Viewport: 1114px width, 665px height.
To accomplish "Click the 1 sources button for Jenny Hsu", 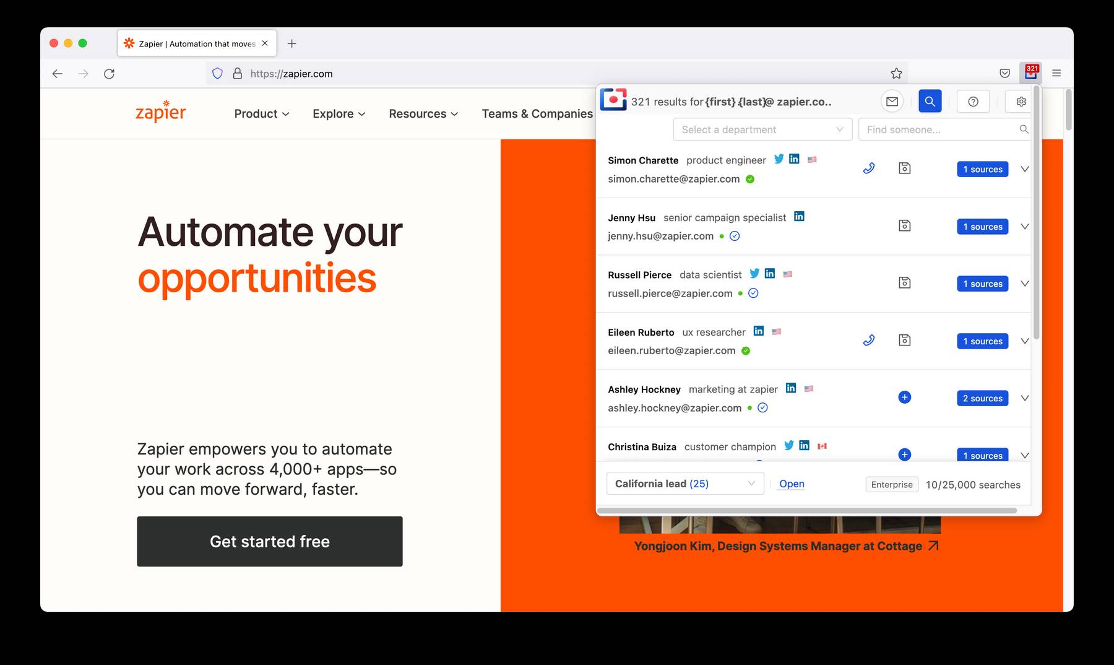I will click(x=982, y=227).
